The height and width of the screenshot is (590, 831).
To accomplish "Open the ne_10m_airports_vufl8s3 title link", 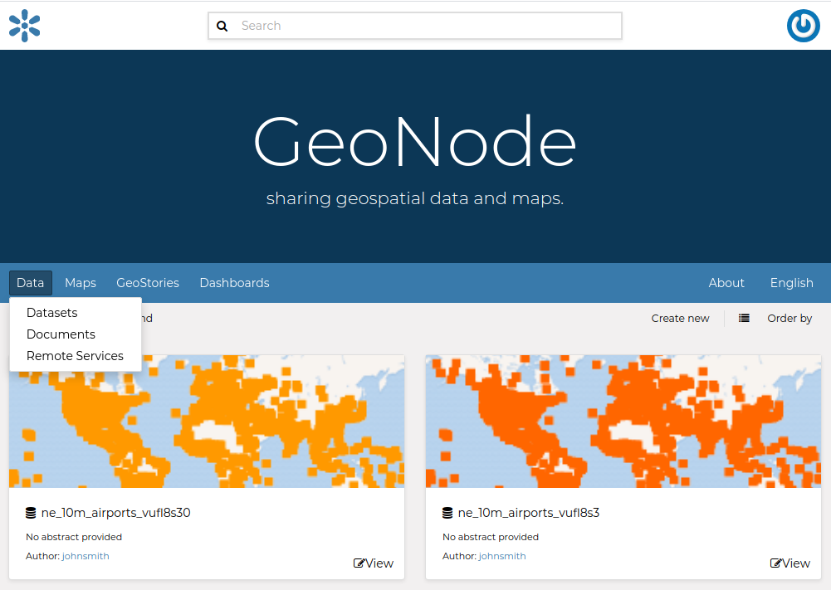I will [528, 513].
